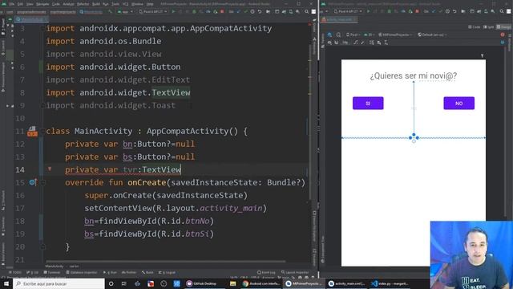Click the red error indicator in layout editor

coord(503,35)
